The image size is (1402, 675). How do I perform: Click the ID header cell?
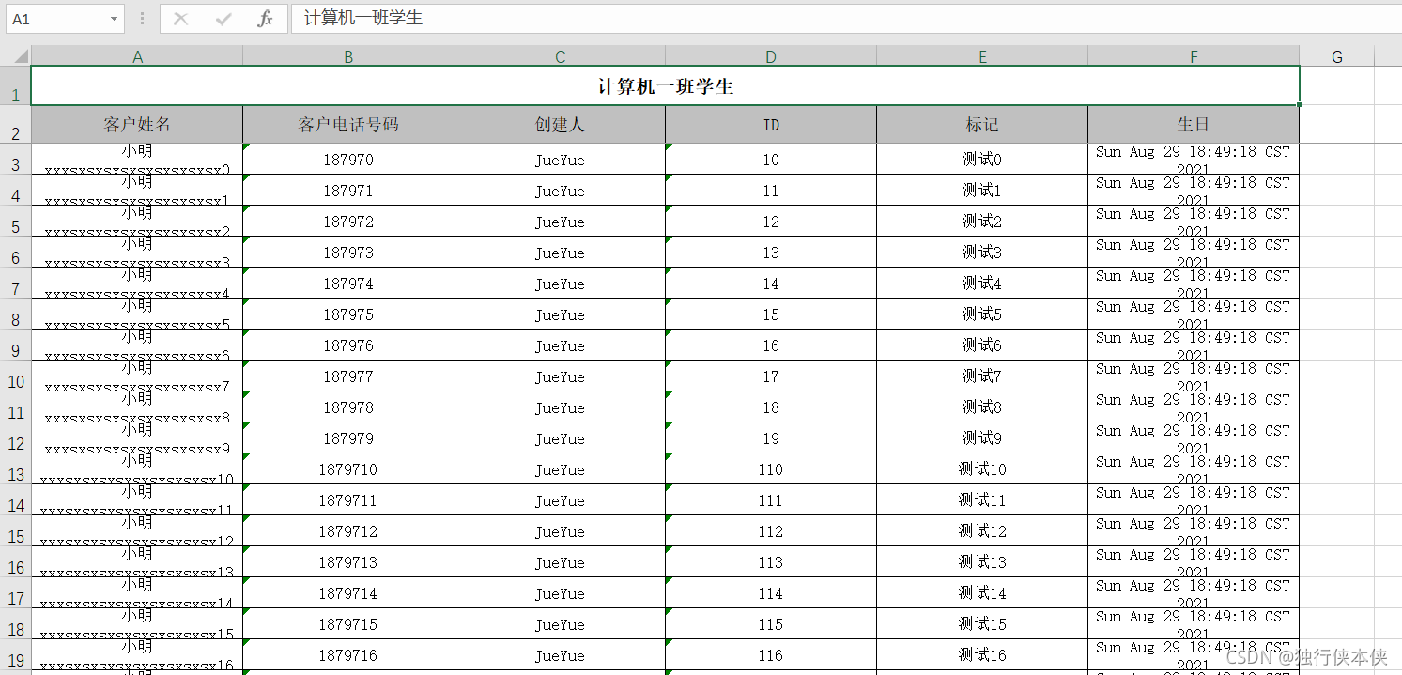click(x=771, y=125)
